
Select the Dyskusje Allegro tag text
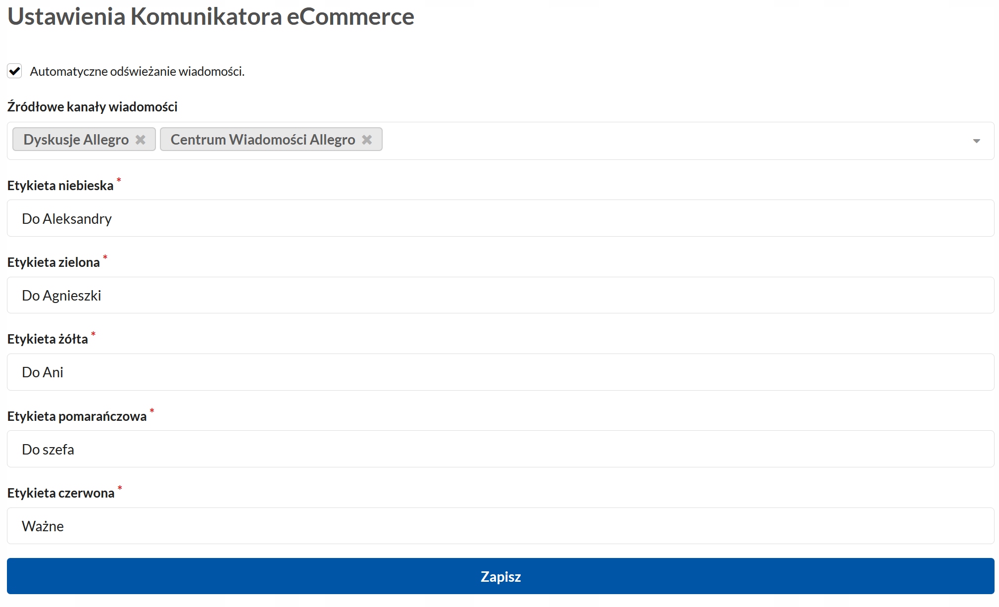coord(76,140)
